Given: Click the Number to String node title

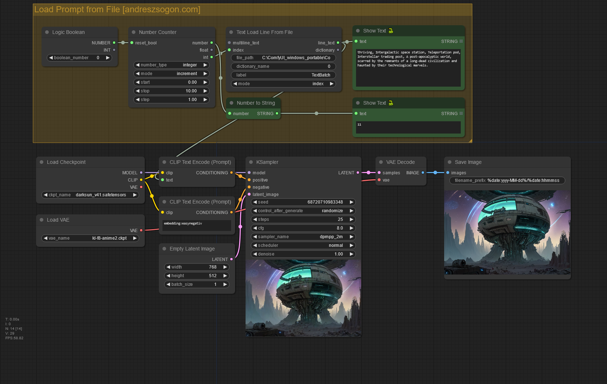Looking at the screenshot, I should pos(256,103).
